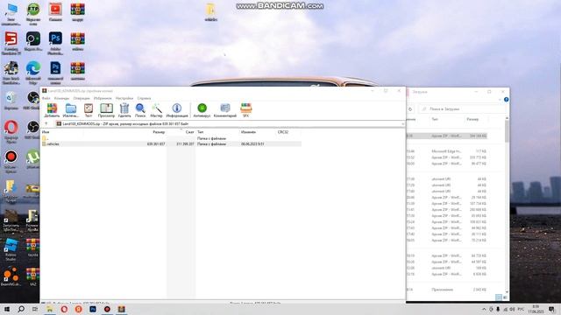Click the taskbar clock

tap(536, 309)
